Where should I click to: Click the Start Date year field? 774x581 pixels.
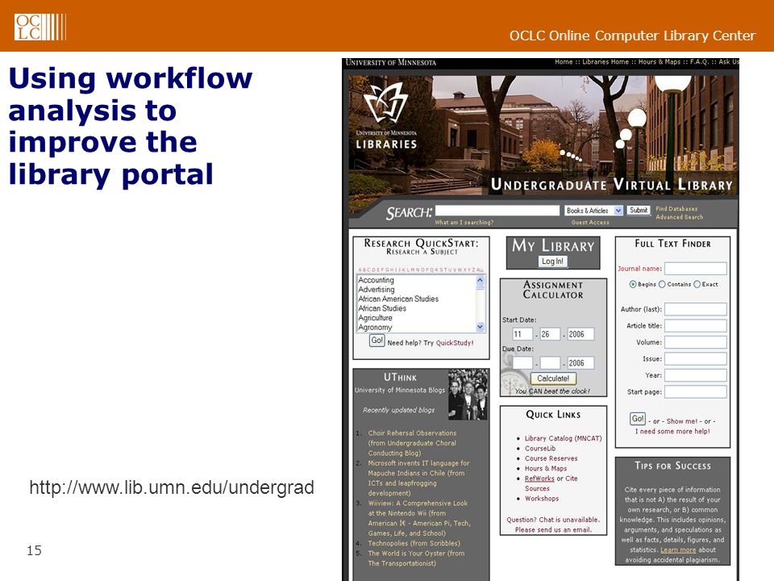coord(580,334)
